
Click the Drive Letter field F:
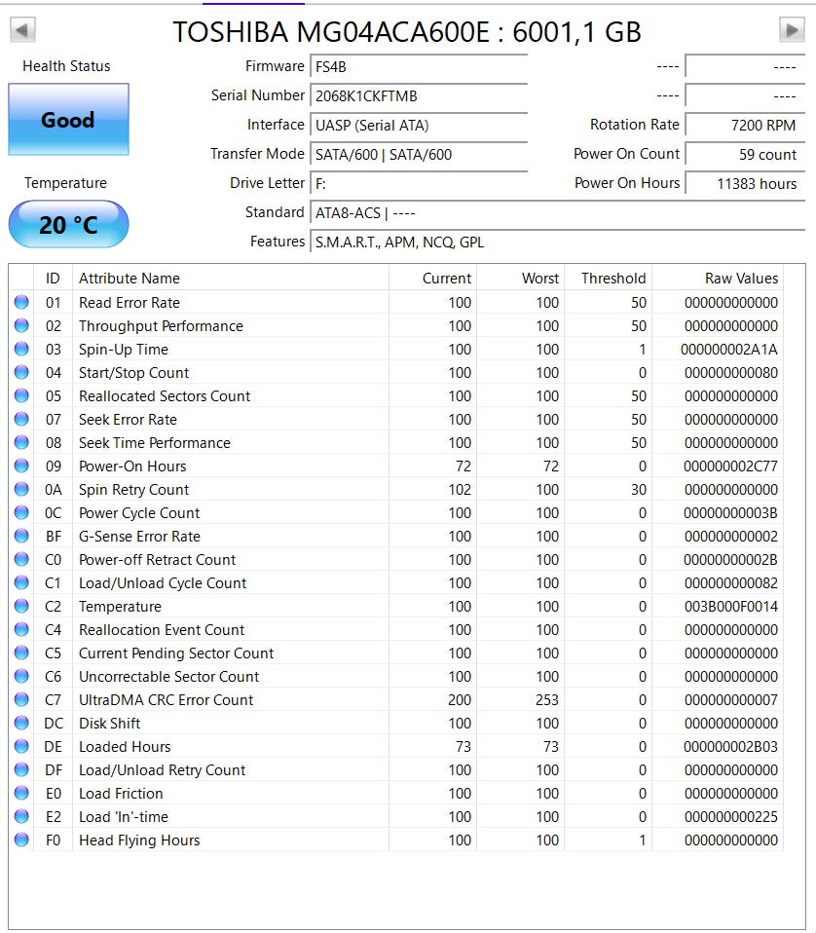[419, 183]
